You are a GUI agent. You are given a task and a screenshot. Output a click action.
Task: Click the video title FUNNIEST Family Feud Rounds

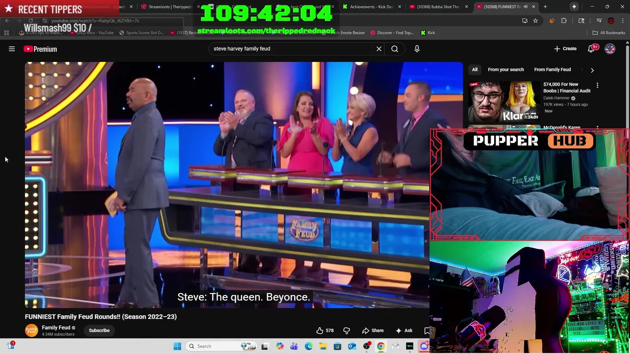101,317
